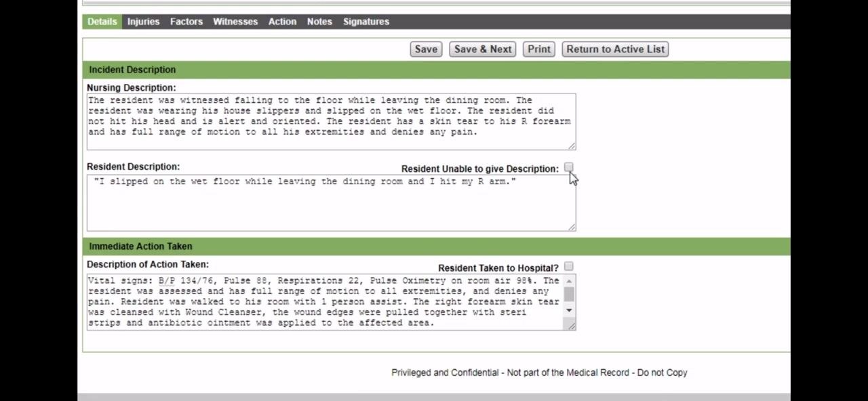Viewport: 868px width, 401px height.
Task: Go to the Witnesses tab
Action: [235, 22]
